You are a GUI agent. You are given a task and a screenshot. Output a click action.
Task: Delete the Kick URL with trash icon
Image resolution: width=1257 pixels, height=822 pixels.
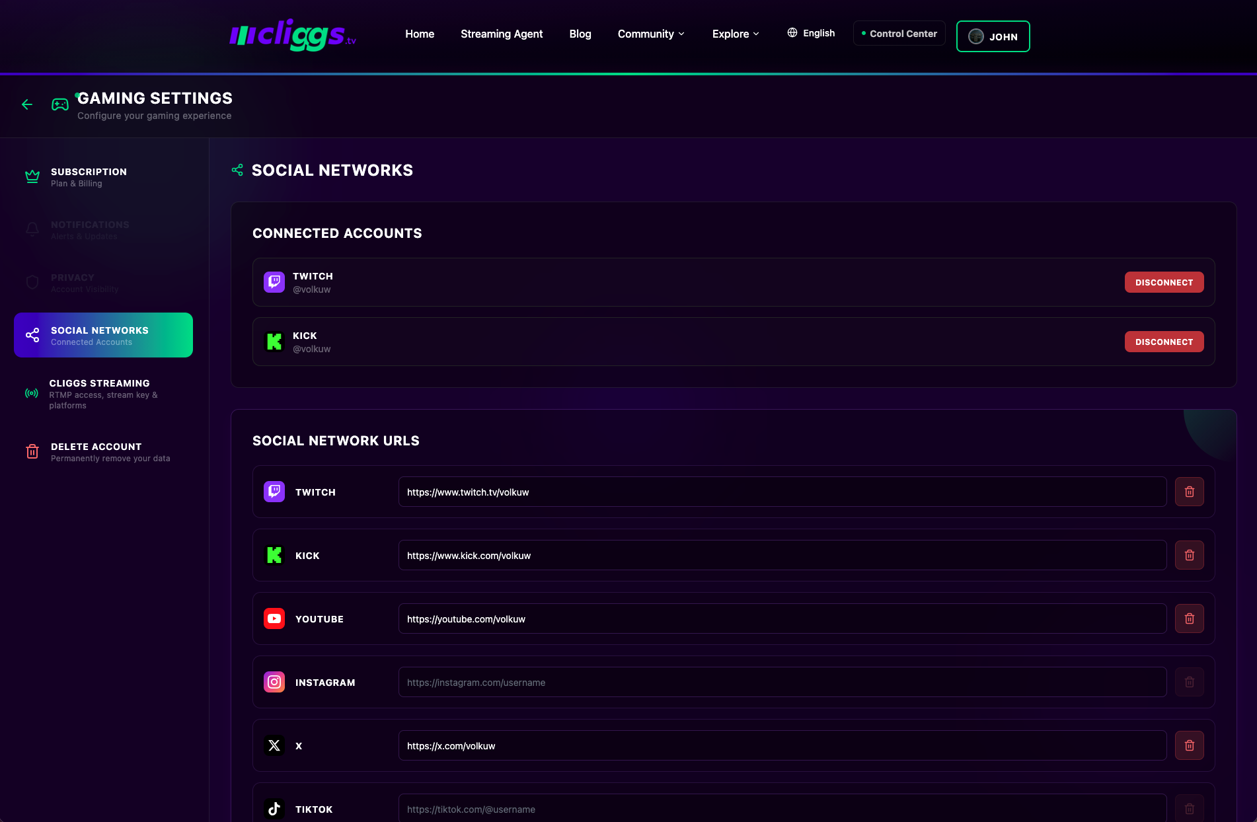(x=1190, y=555)
